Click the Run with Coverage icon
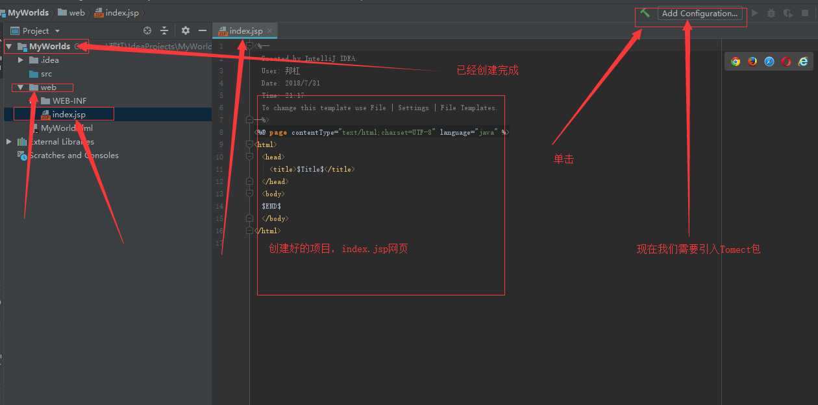Image resolution: width=818 pixels, height=405 pixels. (788, 13)
